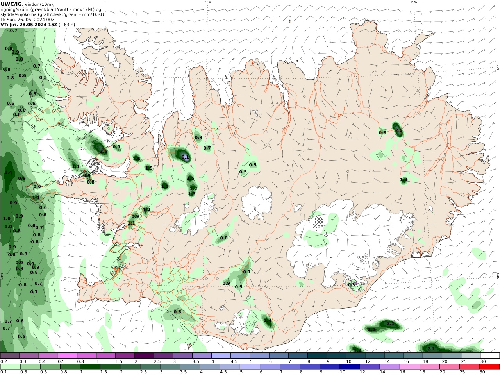Click the Hofsjökull glacier in central Iceland
Screen dimensions: 500x375
[257, 203]
